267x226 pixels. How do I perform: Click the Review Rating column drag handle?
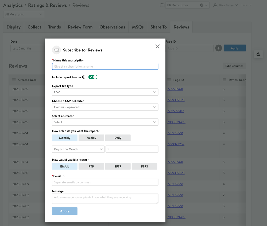click(225, 80)
